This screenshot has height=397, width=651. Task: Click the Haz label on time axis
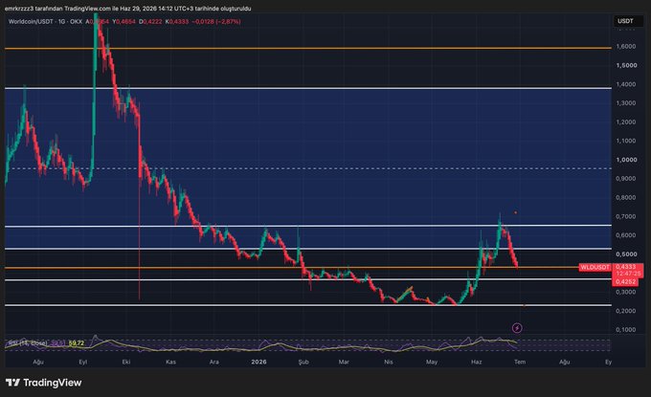pos(476,362)
